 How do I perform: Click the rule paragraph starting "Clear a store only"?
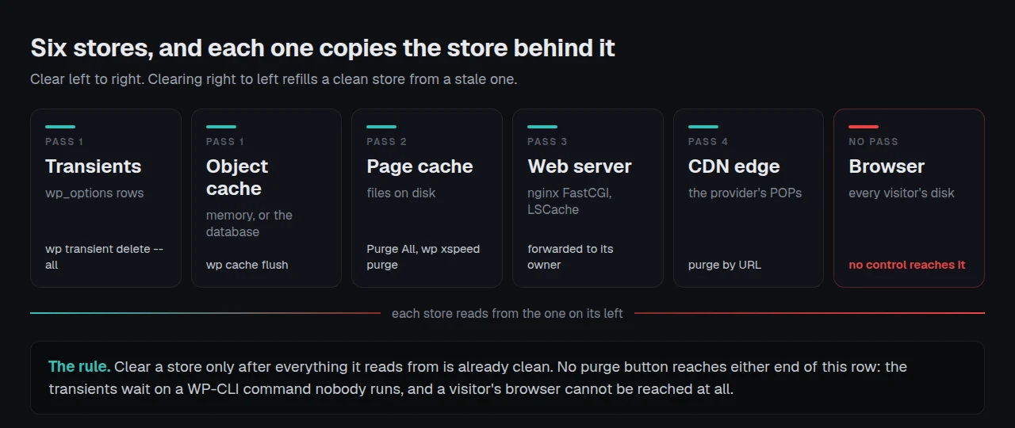click(477, 378)
